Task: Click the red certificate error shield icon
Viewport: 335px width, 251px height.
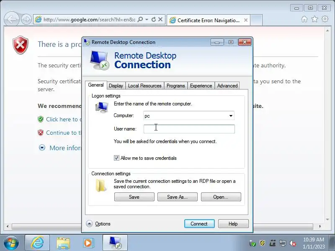Action: (20, 45)
